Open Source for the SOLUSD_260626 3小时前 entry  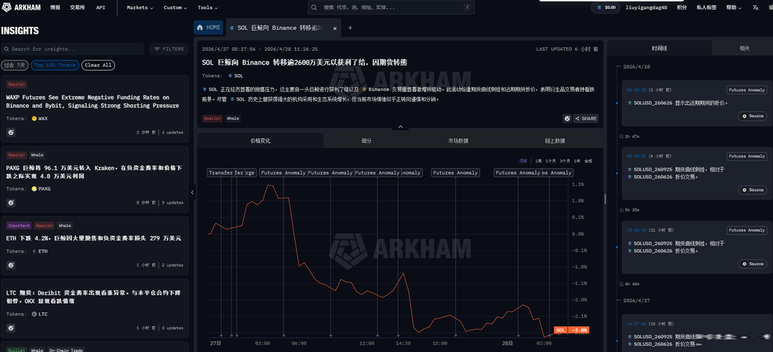click(x=752, y=116)
